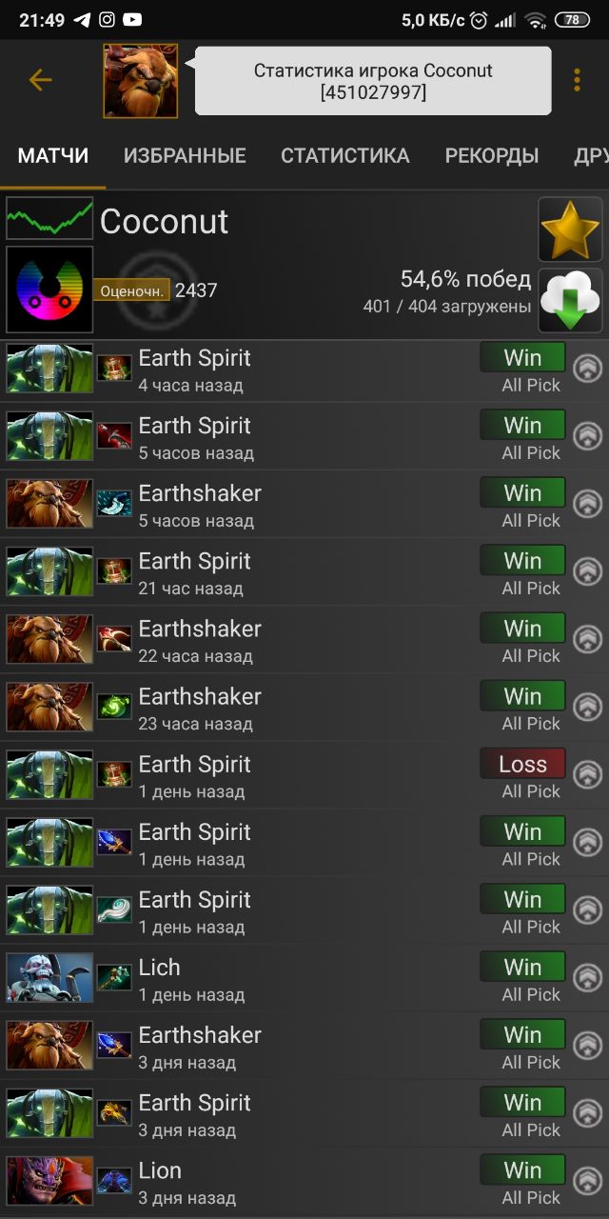This screenshot has width=609, height=1219.
Task: Tap the player statistics title tooltip
Action: point(373,81)
